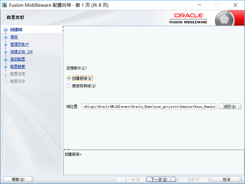Screen dimensions: 245x184
Task: Minimize the configuration wizard window
Action: (199, 5)
